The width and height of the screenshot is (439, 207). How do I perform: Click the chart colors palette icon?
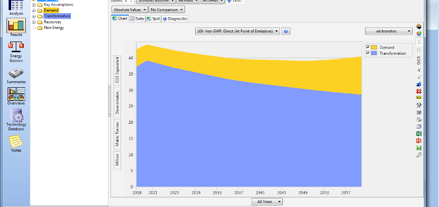click(x=419, y=34)
